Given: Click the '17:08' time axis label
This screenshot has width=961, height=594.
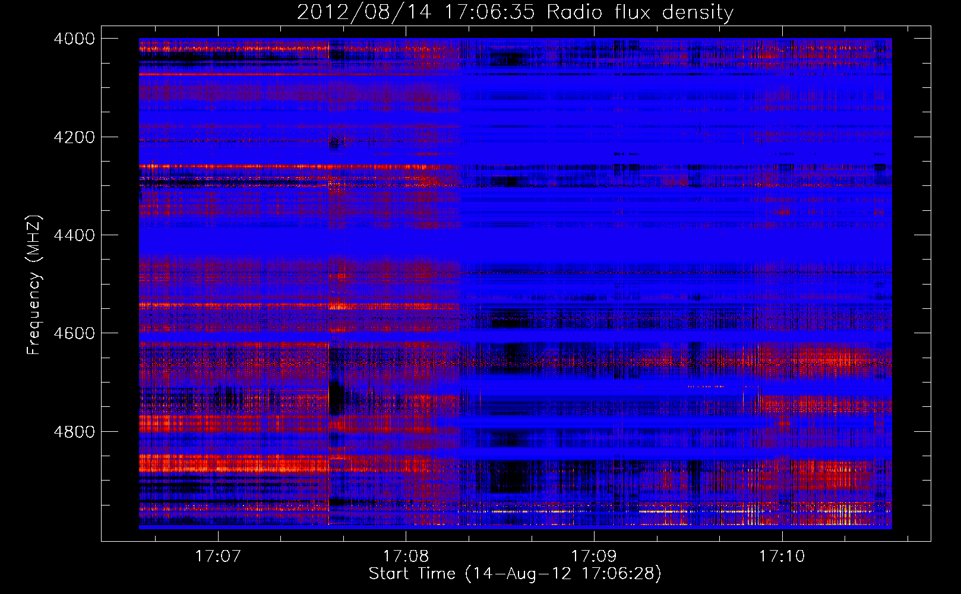Looking at the screenshot, I should 406,557.
